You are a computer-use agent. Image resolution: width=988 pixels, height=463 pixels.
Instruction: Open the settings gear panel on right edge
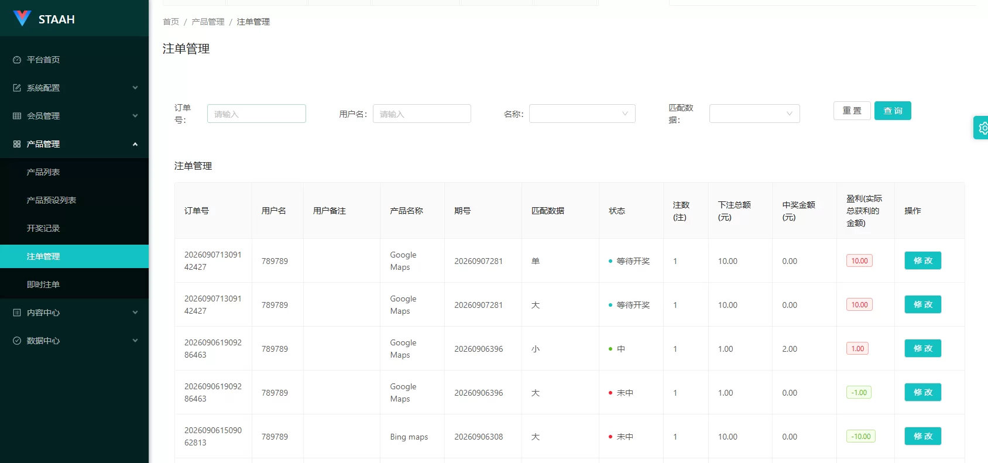point(982,128)
